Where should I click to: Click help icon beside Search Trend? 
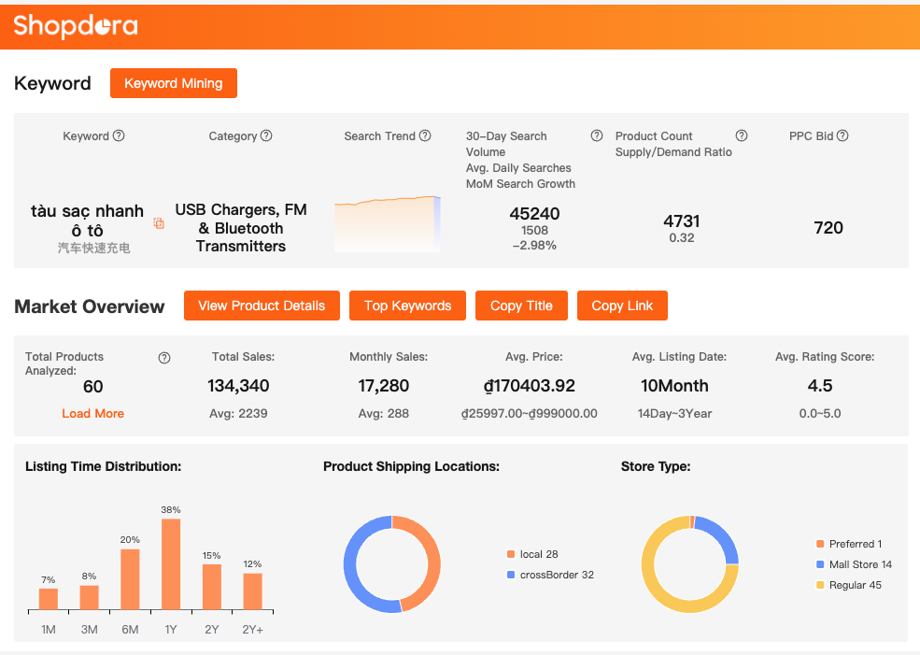click(425, 135)
